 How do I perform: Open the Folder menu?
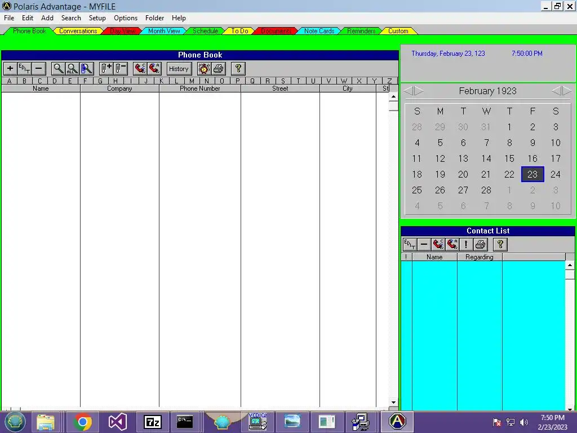pos(154,18)
